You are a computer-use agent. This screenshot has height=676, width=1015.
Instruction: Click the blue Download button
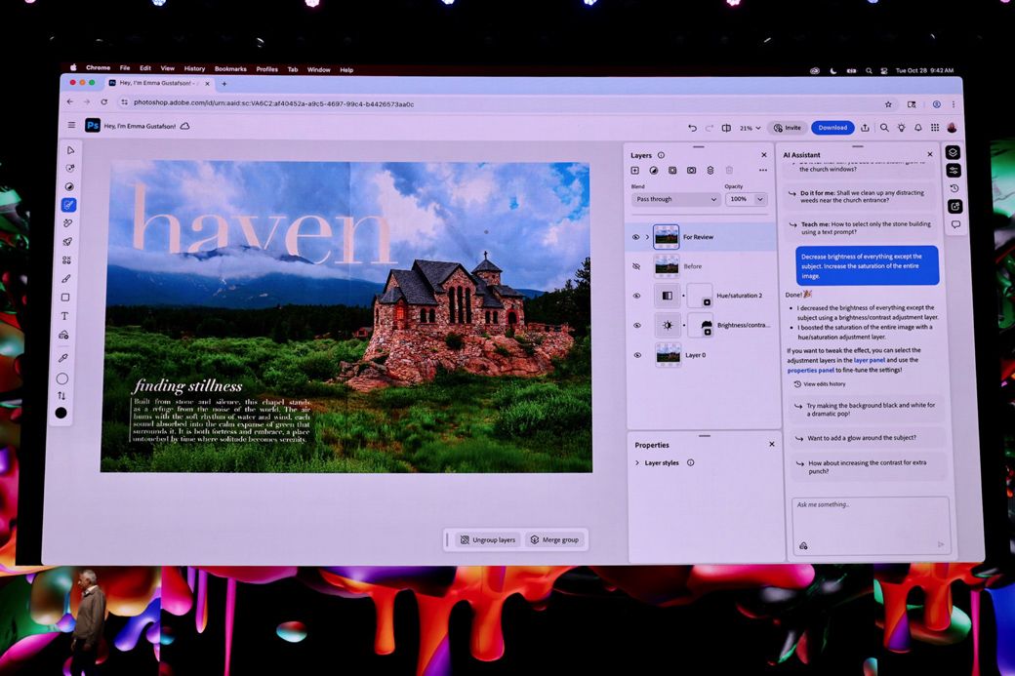point(832,128)
